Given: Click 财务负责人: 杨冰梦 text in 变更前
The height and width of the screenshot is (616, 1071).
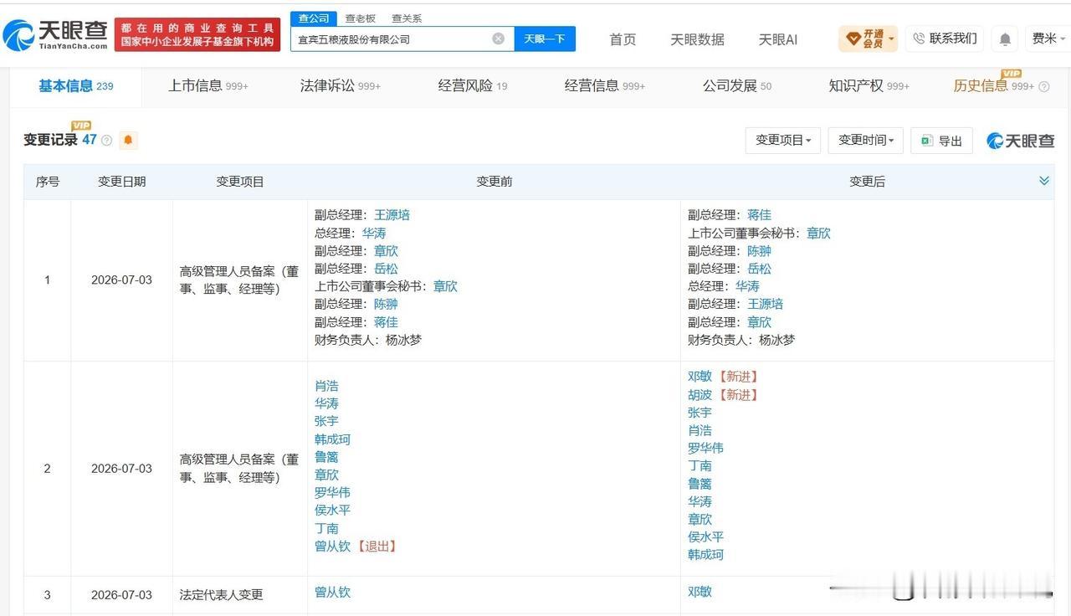Looking at the screenshot, I should tap(368, 340).
